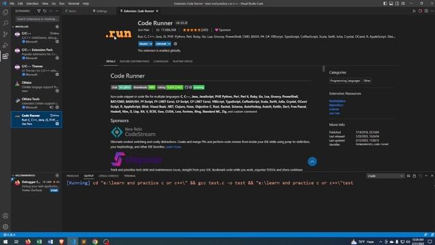Collapse the Recommended extensions section

[x=13, y=176]
